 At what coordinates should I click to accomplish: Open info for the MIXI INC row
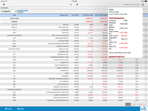coord(146,25)
